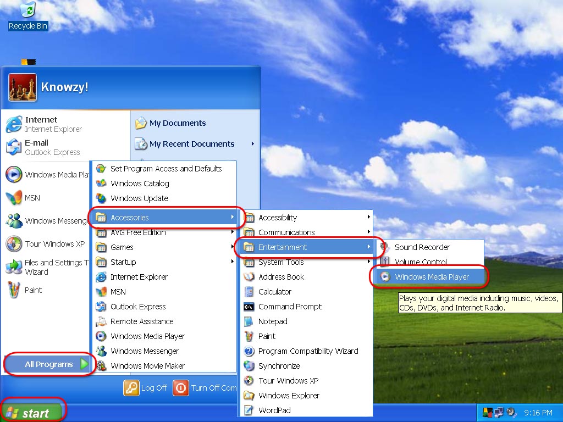This screenshot has height=422, width=563.
Task: Choose Internet Explorer in All Programs list
Action: point(164,277)
